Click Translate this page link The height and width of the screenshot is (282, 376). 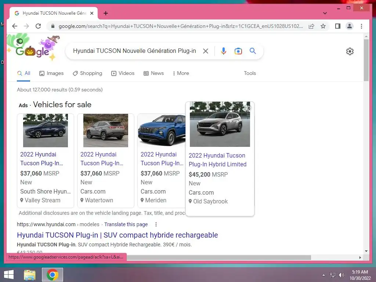pos(126,224)
